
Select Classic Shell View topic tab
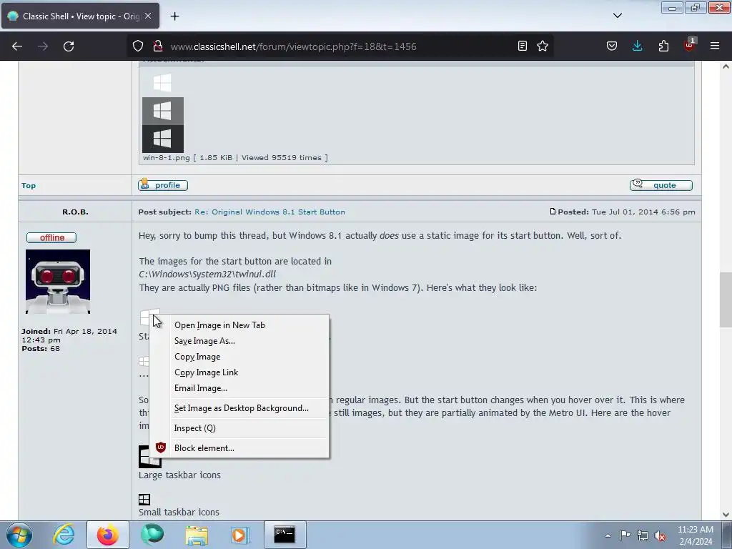tap(80, 16)
